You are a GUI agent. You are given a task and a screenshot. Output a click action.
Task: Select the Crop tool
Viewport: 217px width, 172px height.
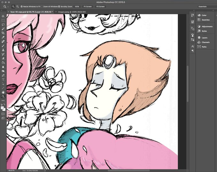[x=3, y=33]
